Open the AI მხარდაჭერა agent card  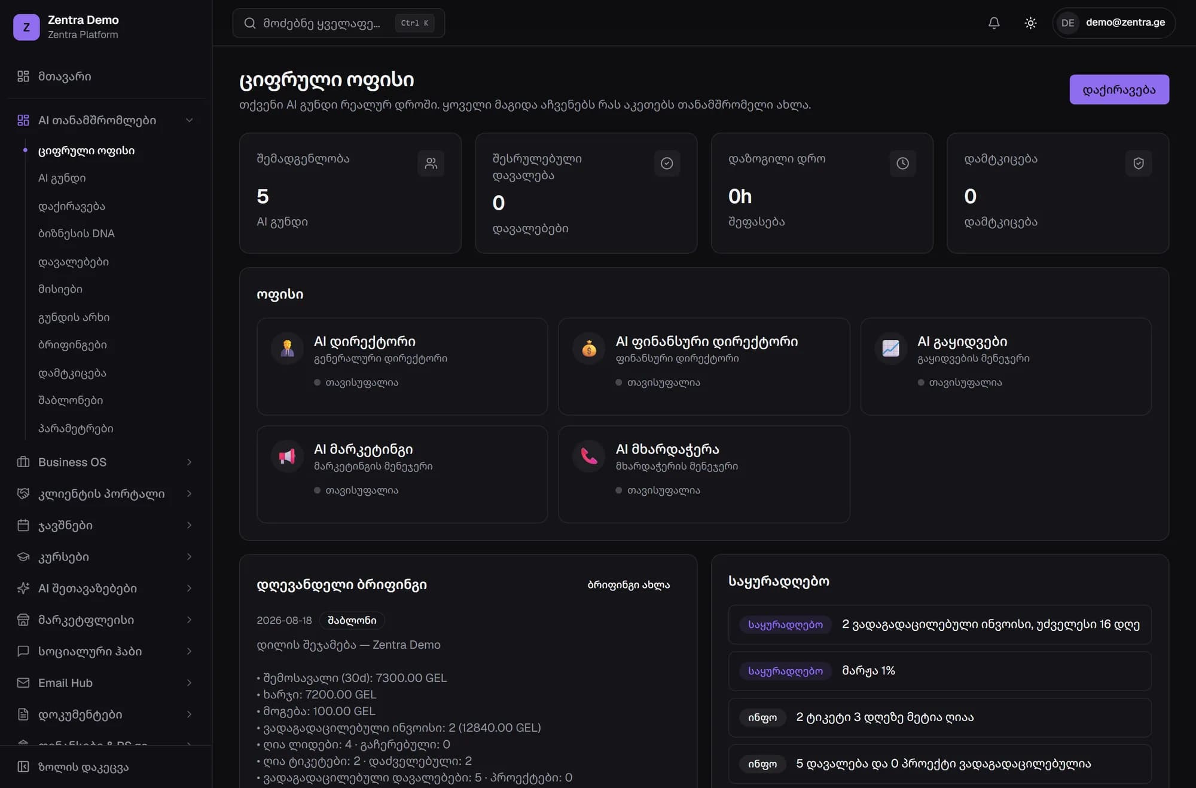[704, 474]
